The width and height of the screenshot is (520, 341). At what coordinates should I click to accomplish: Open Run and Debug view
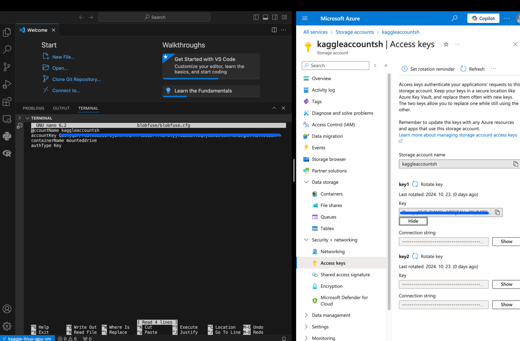7,84
